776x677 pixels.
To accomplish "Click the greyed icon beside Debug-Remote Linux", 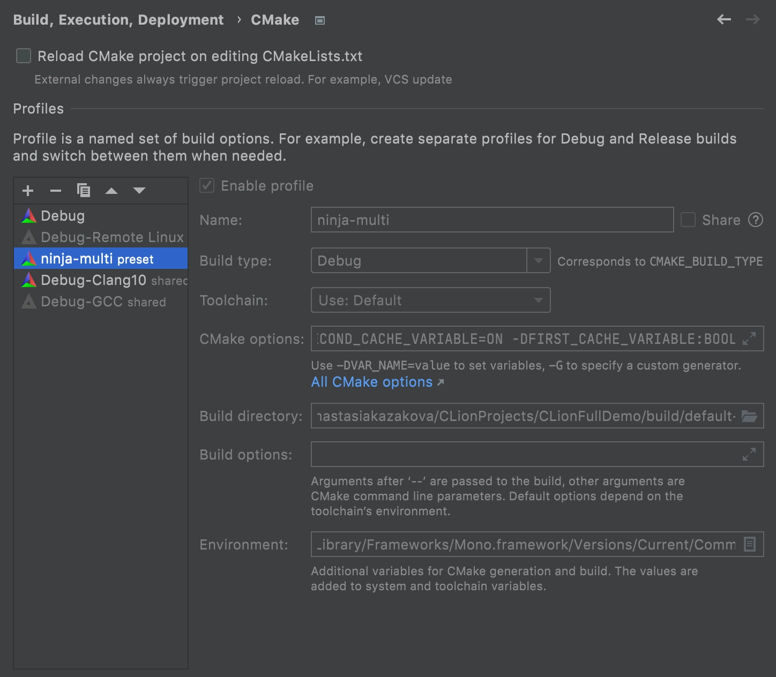I will (29, 237).
